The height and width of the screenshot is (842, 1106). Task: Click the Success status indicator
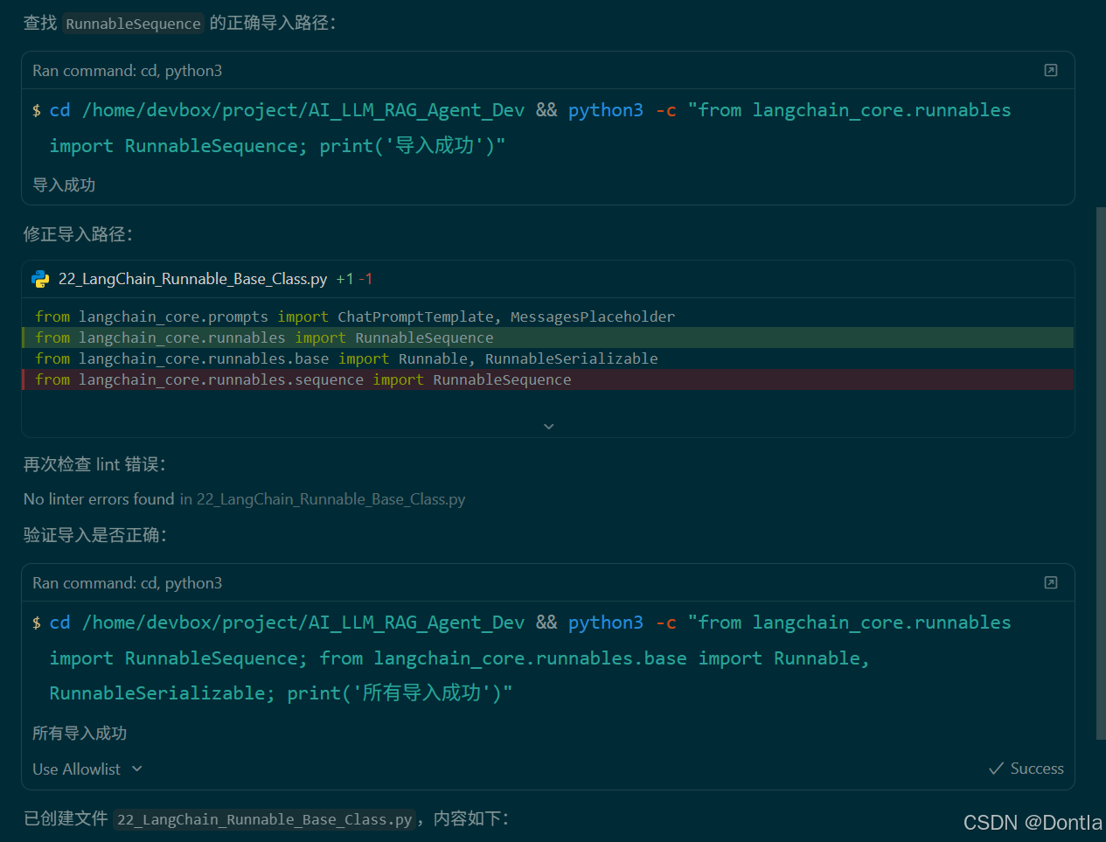coord(1026,769)
